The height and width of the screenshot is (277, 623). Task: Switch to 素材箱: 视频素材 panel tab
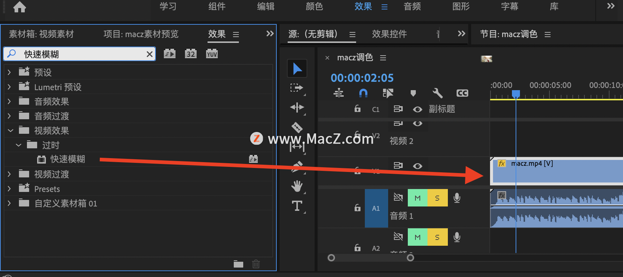tap(41, 34)
